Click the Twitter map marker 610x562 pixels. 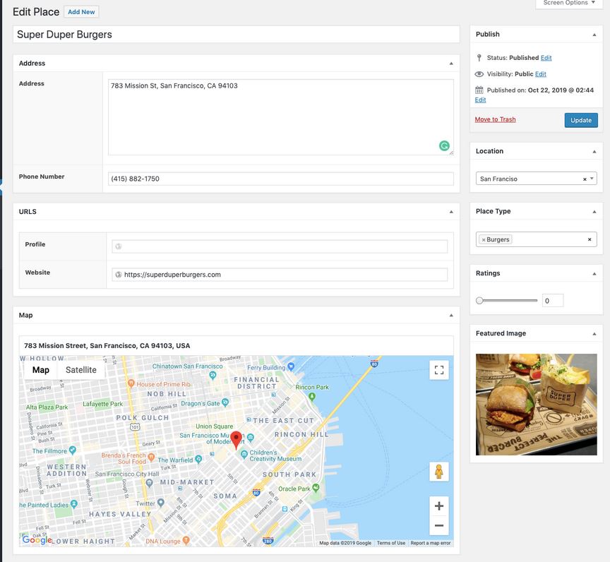pyautogui.click(x=160, y=503)
